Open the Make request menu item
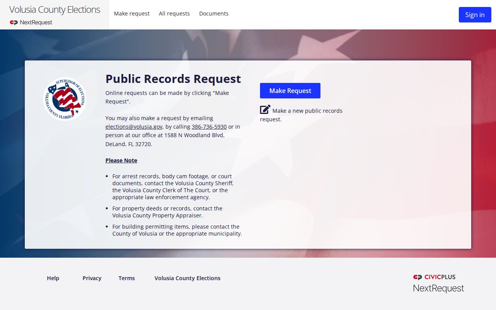The image size is (496, 310). point(132,14)
